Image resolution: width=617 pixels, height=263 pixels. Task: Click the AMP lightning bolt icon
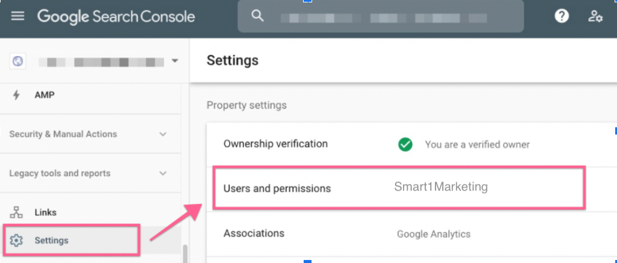16,95
